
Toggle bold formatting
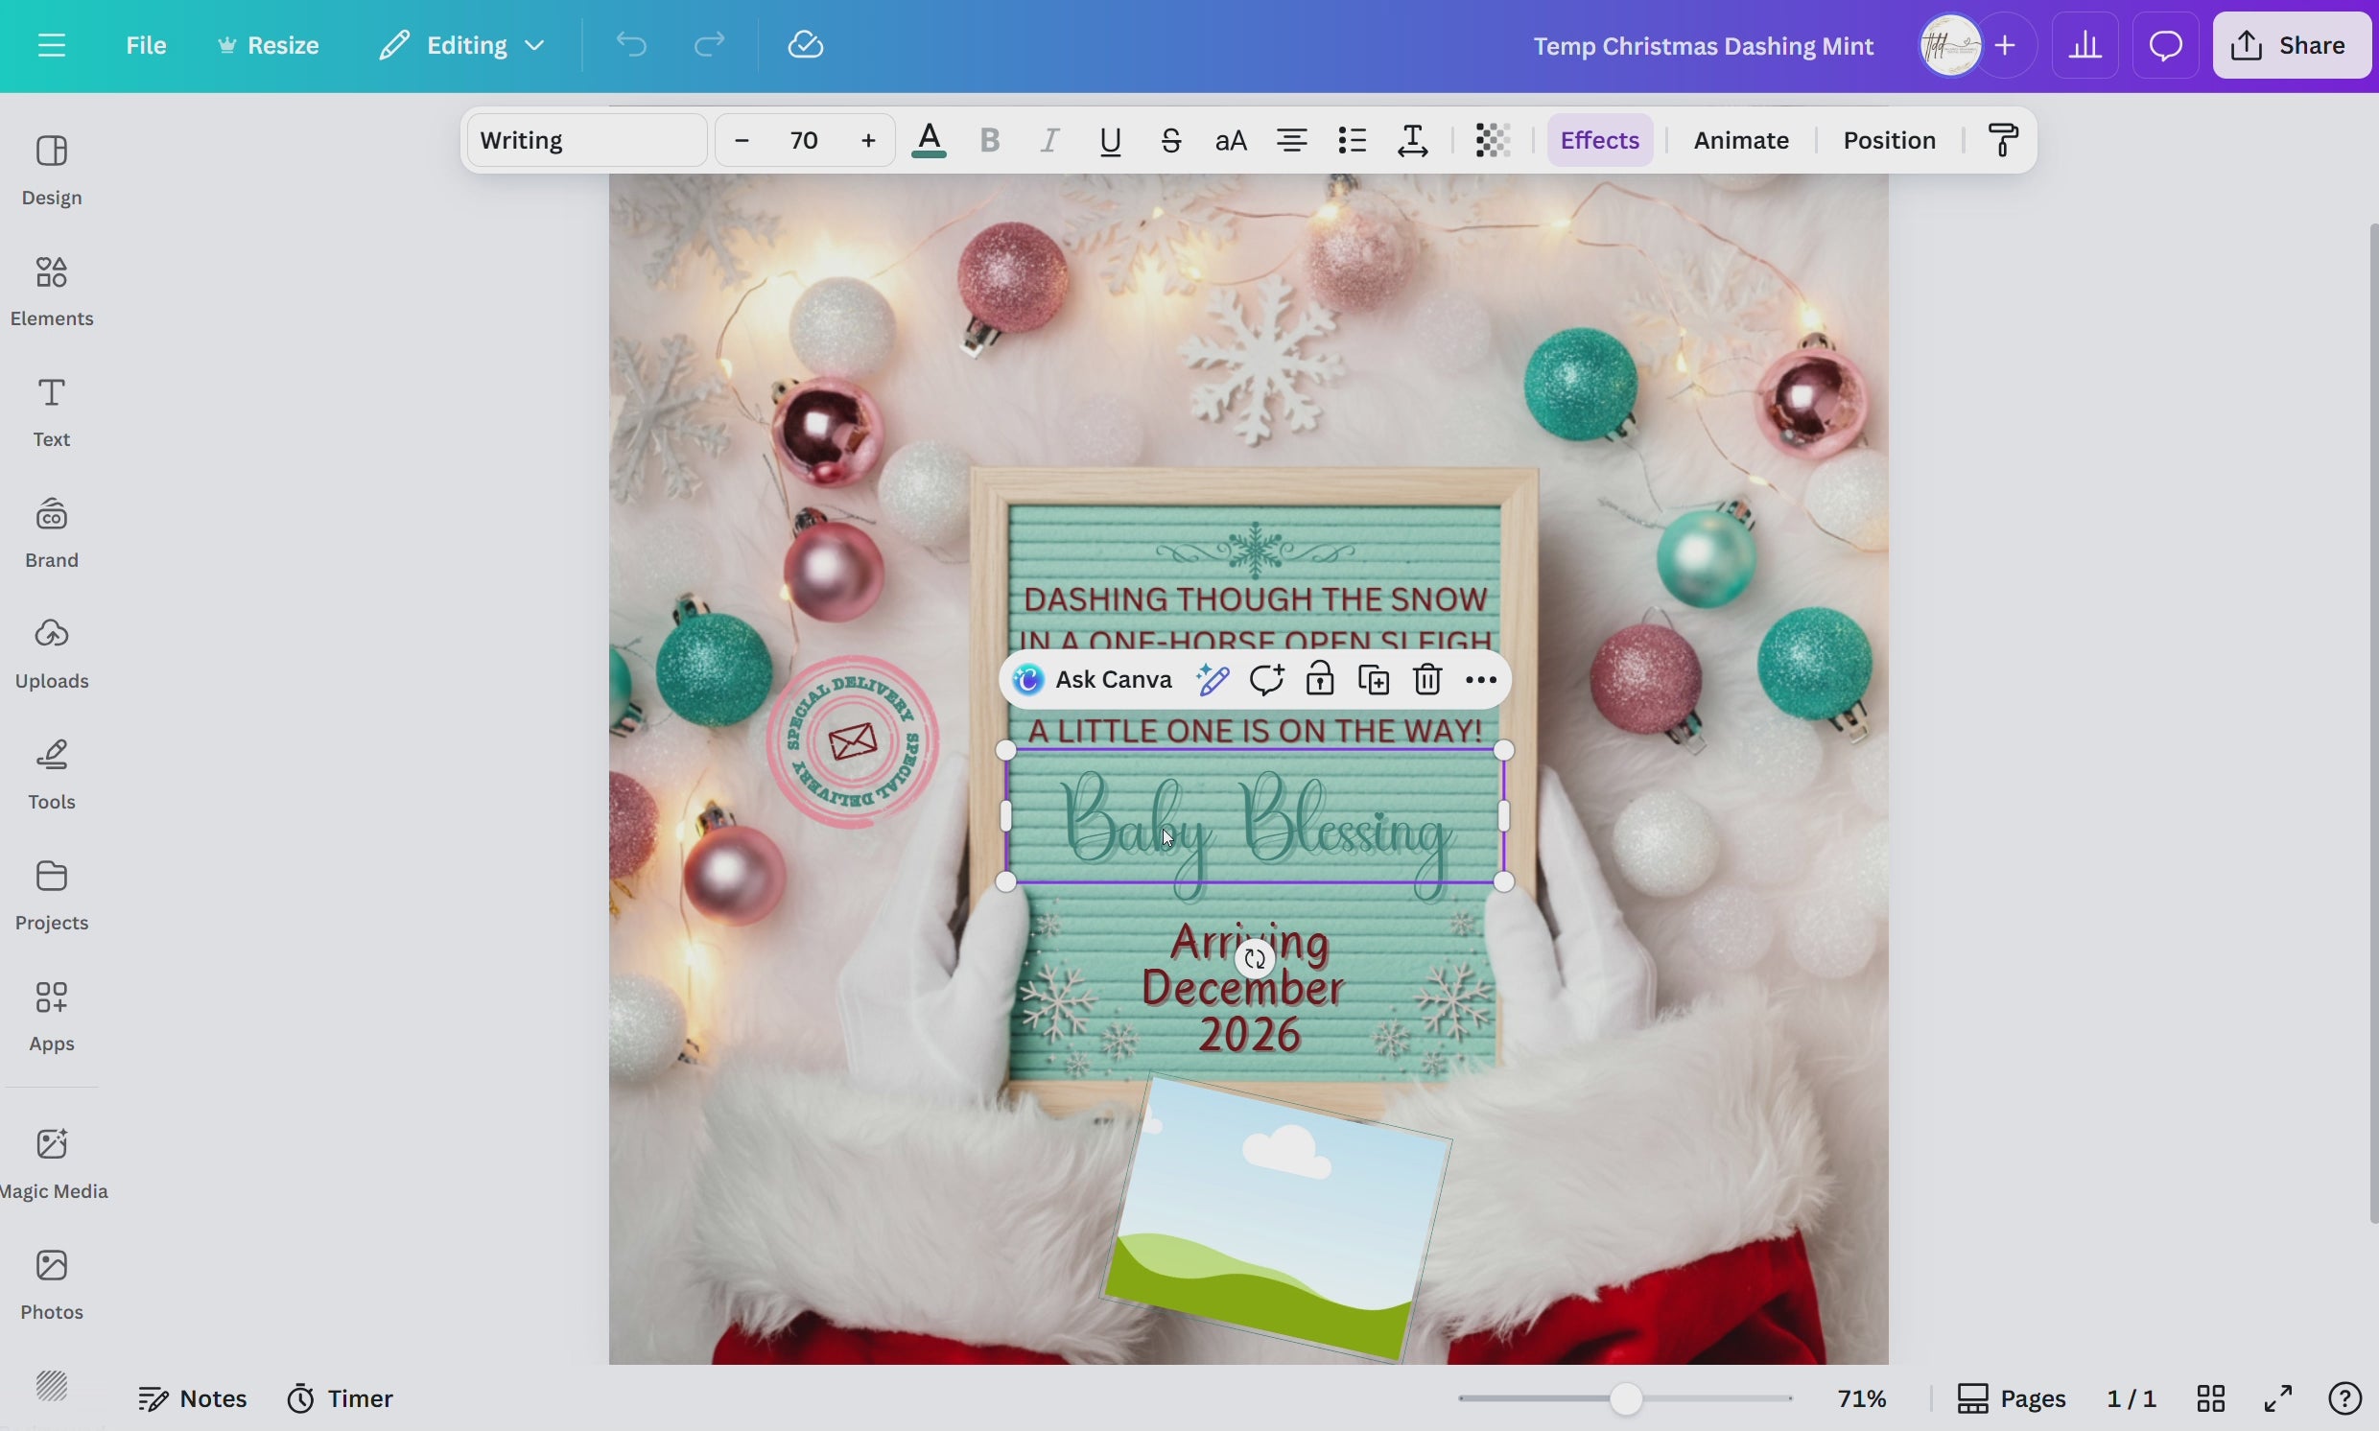[x=990, y=140]
